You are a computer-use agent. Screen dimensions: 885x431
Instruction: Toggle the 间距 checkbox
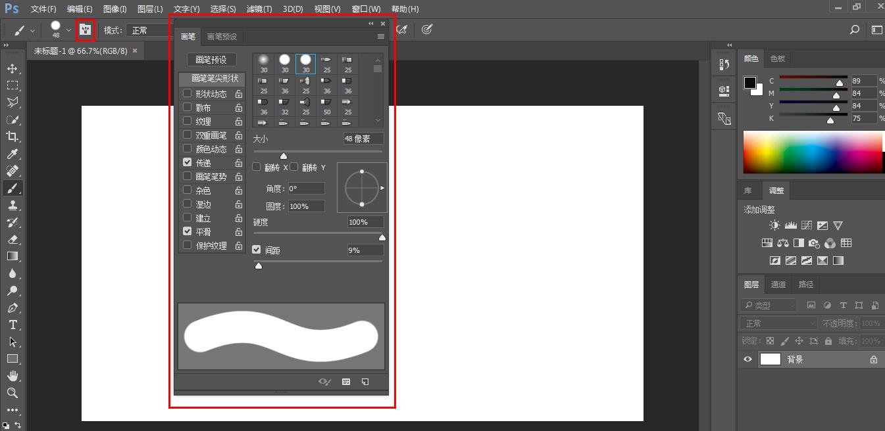click(x=257, y=250)
